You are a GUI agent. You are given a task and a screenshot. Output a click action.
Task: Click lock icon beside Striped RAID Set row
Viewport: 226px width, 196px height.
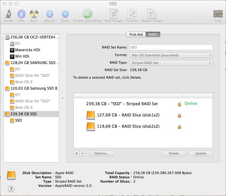[x=179, y=104]
